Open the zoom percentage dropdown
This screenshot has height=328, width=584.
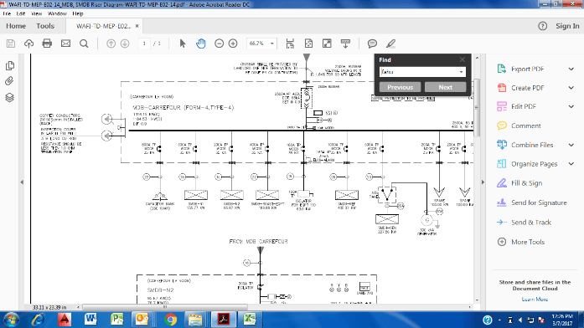(x=271, y=44)
